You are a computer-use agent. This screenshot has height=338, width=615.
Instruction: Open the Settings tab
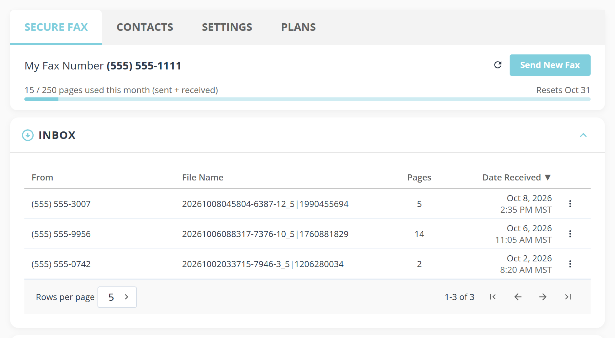[227, 27]
